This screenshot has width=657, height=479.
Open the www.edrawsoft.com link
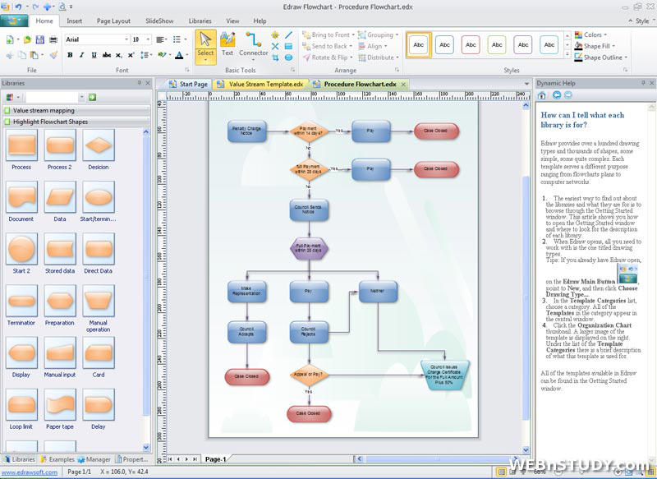(x=30, y=472)
